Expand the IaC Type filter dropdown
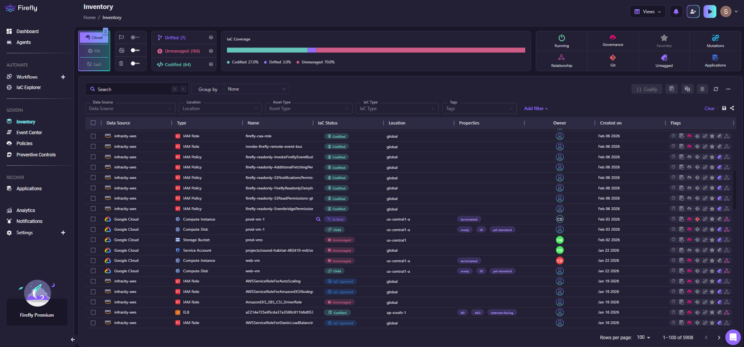Screen dimensions: 744x347 coord(397,109)
